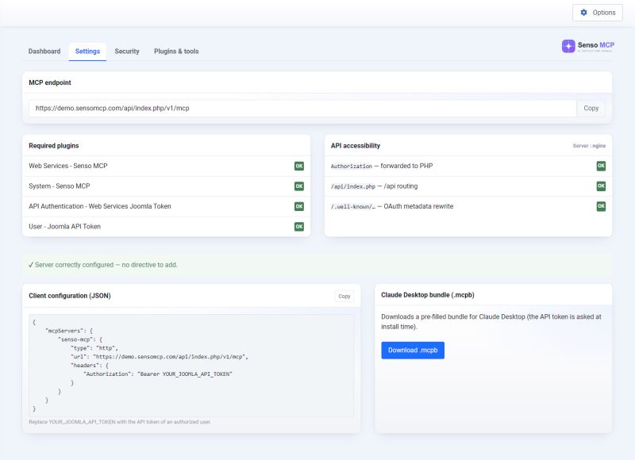
Task: Open the Dashboard tab
Action: tap(44, 52)
